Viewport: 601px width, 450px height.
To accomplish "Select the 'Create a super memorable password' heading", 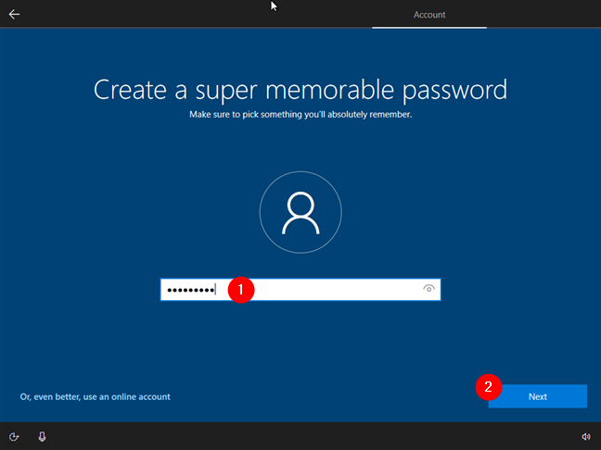I will [x=300, y=91].
